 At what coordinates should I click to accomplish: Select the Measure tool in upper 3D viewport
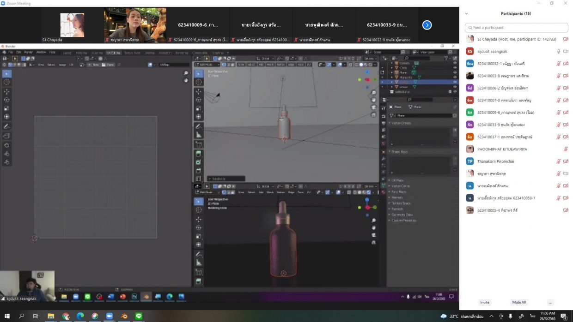(x=198, y=135)
